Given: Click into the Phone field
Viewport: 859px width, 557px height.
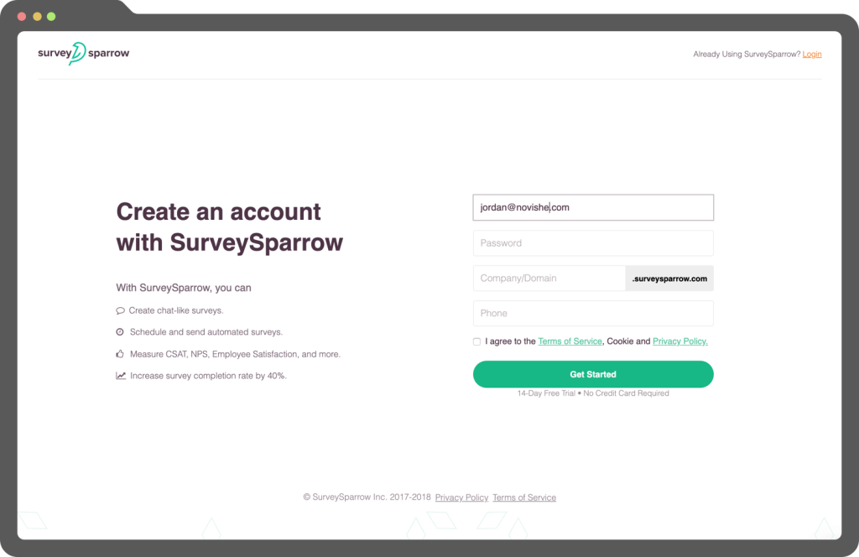Looking at the screenshot, I should (x=593, y=314).
